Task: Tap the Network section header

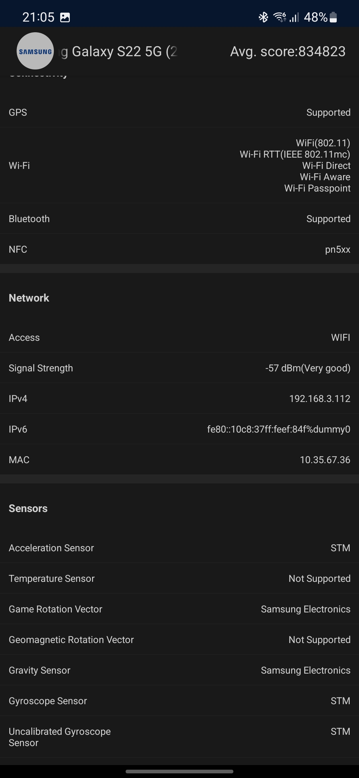Action: coord(29,298)
